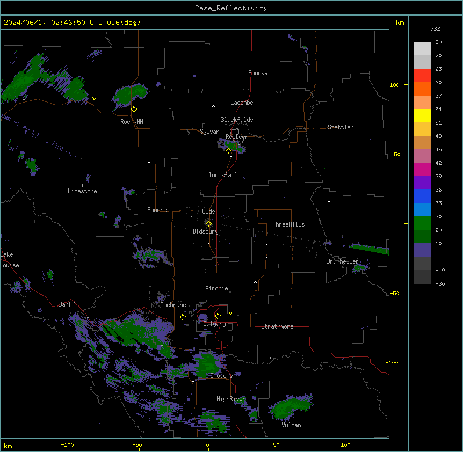Screen dimensions: 463x452
Task: Click the Base_Reflectivity title
Action: tap(231, 8)
